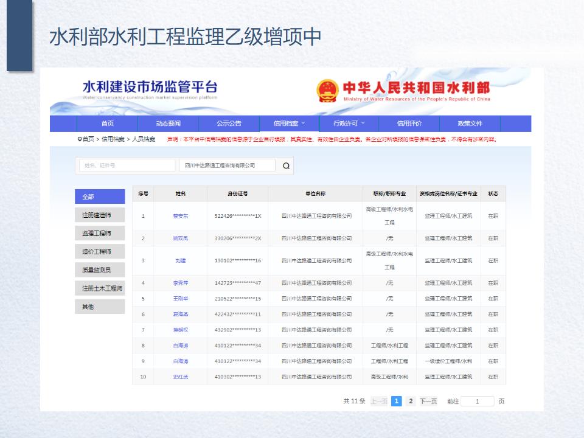Go to pagination page 1
The image size is (584, 438).
(397, 401)
